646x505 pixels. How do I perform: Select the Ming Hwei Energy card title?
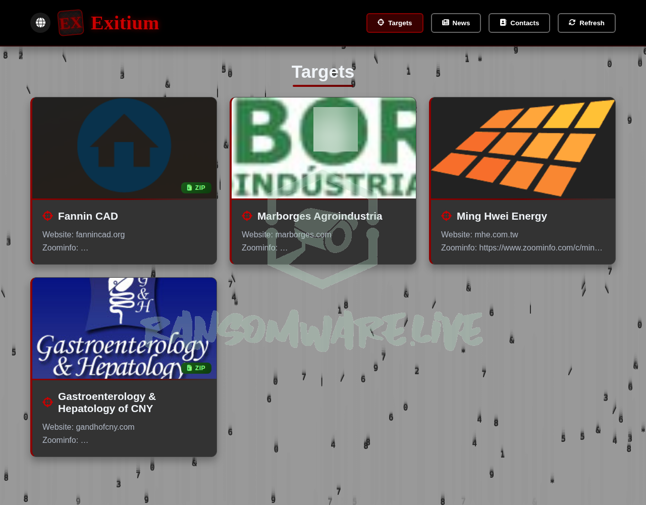click(x=502, y=216)
